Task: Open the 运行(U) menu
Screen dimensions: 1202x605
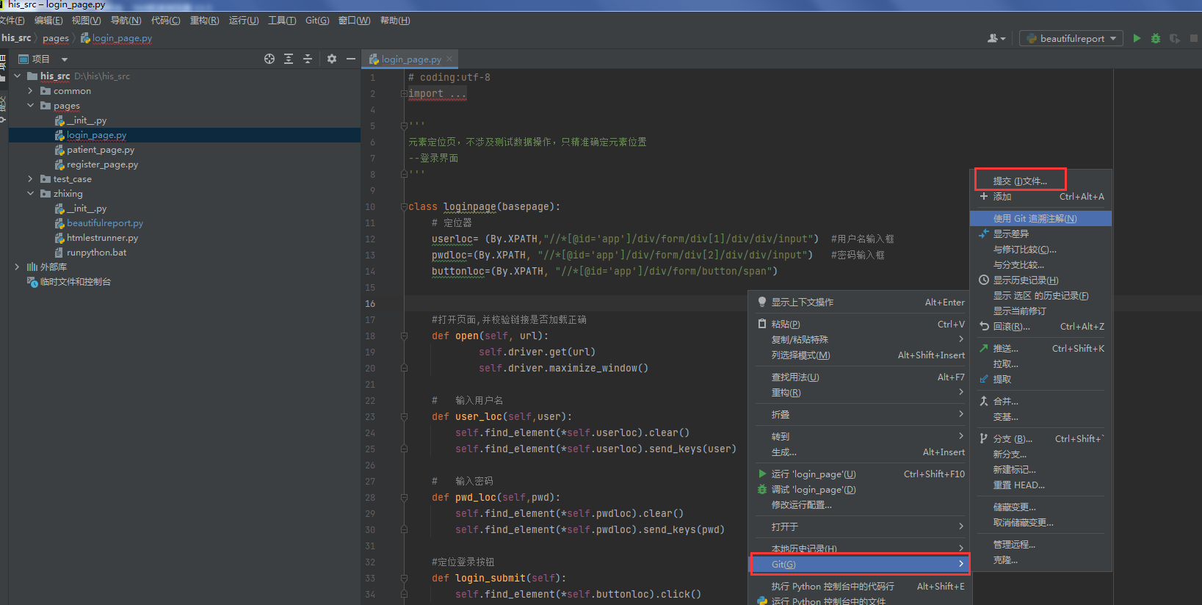Action: [244, 21]
